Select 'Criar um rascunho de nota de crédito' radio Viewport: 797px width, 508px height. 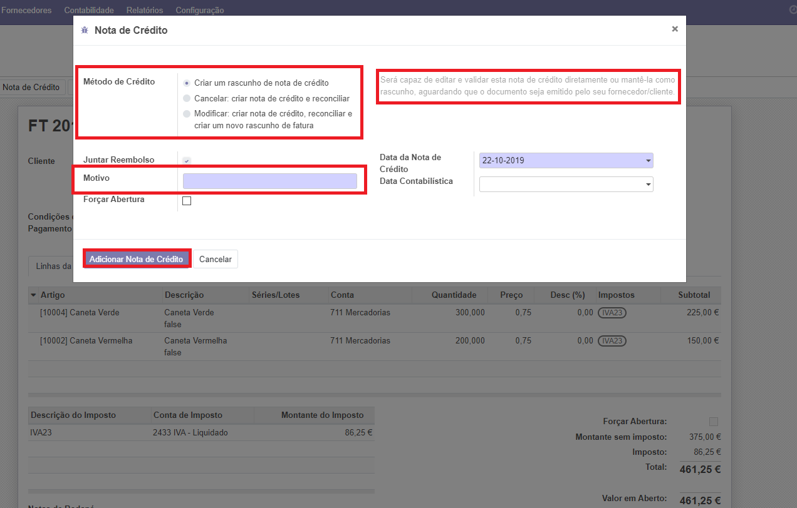coord(187,83)
